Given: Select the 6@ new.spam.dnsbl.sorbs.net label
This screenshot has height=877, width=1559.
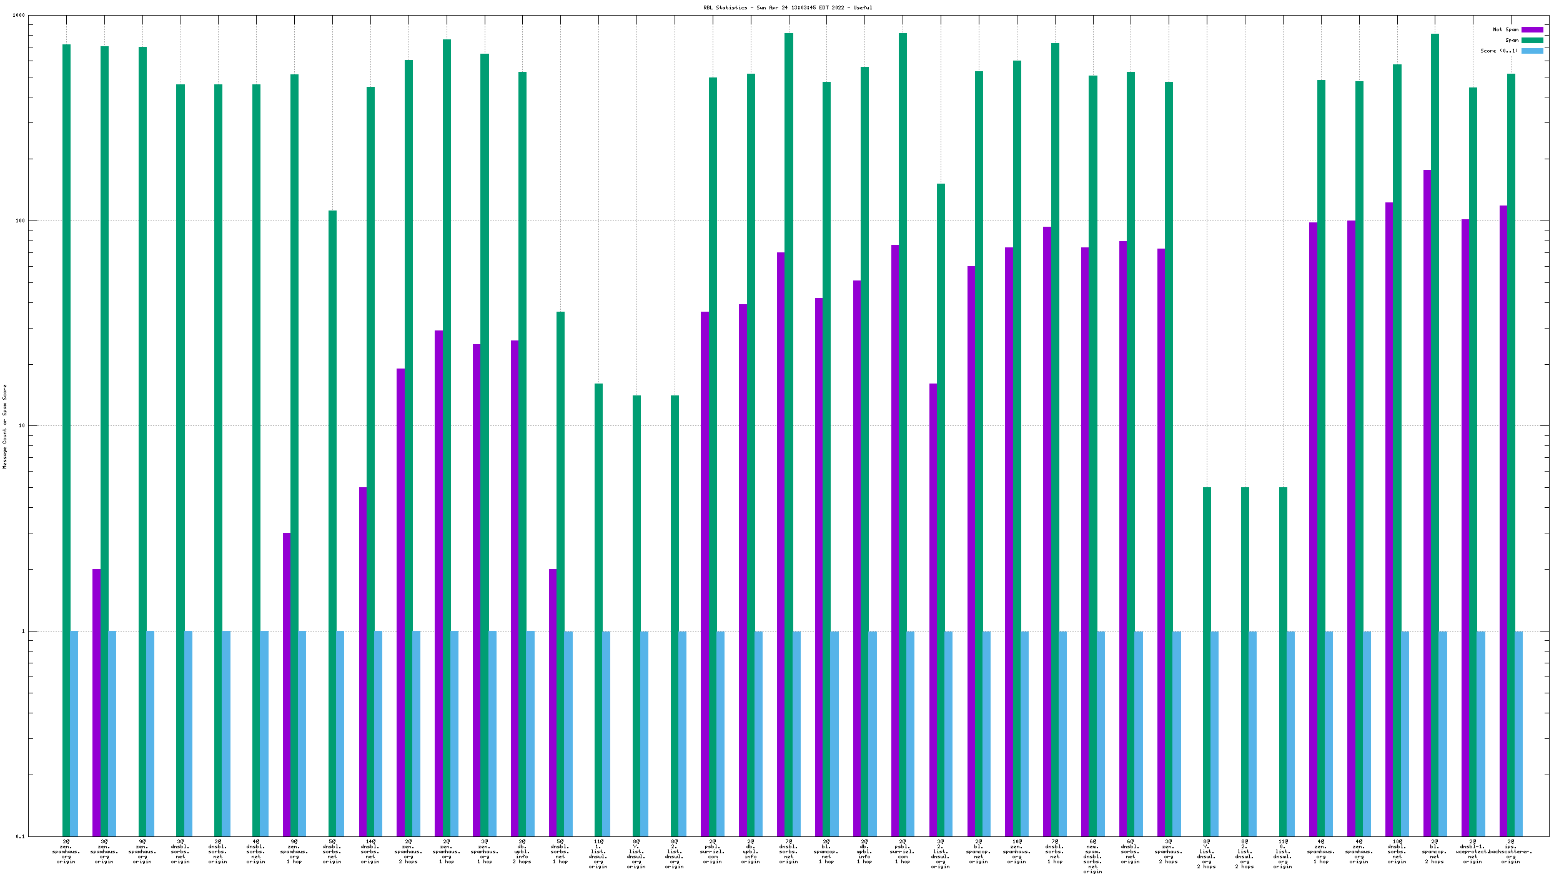Looking at the screenshot, I should [x=1092, y=856].
